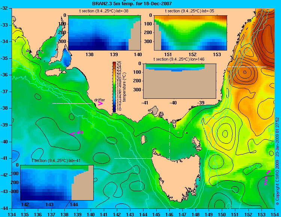Click the -40 tick label in the lon=146 inset

coord(173,103)
